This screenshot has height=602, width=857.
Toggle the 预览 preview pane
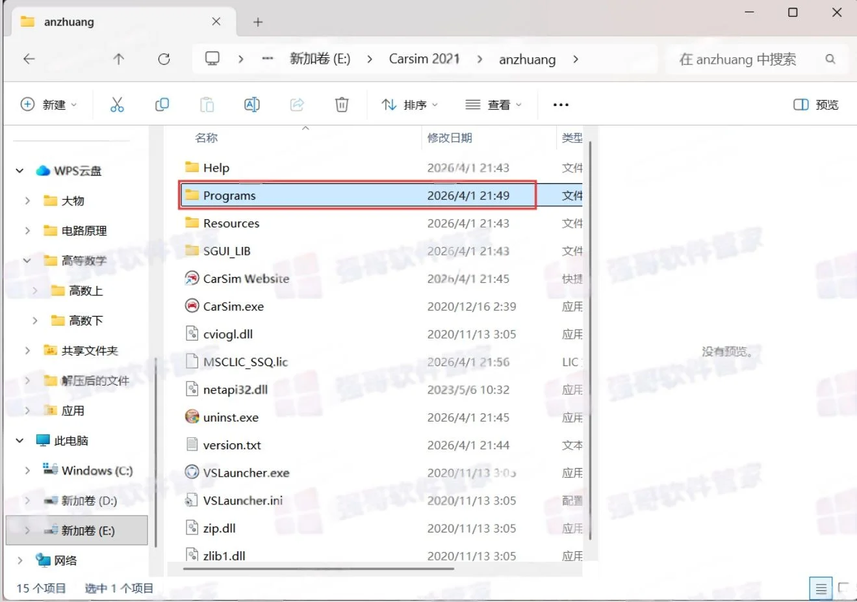click(816, 105)
